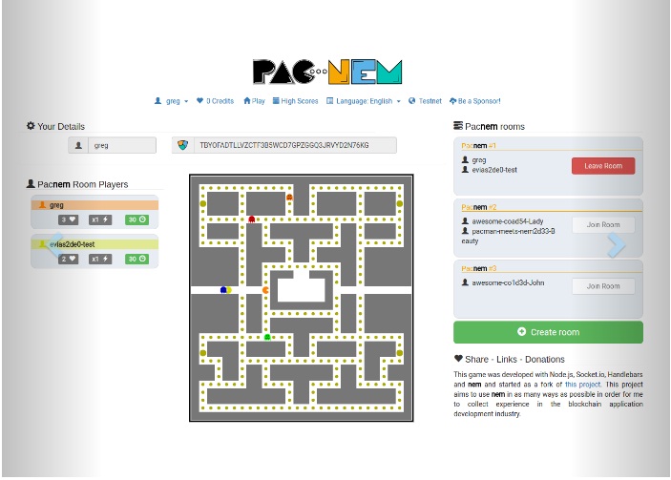Click the red ghost in the maze

click(x=252, y=219)
